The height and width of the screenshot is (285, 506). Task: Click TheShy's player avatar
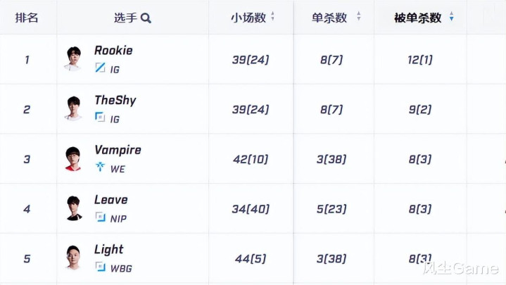(x=73, y=108)
